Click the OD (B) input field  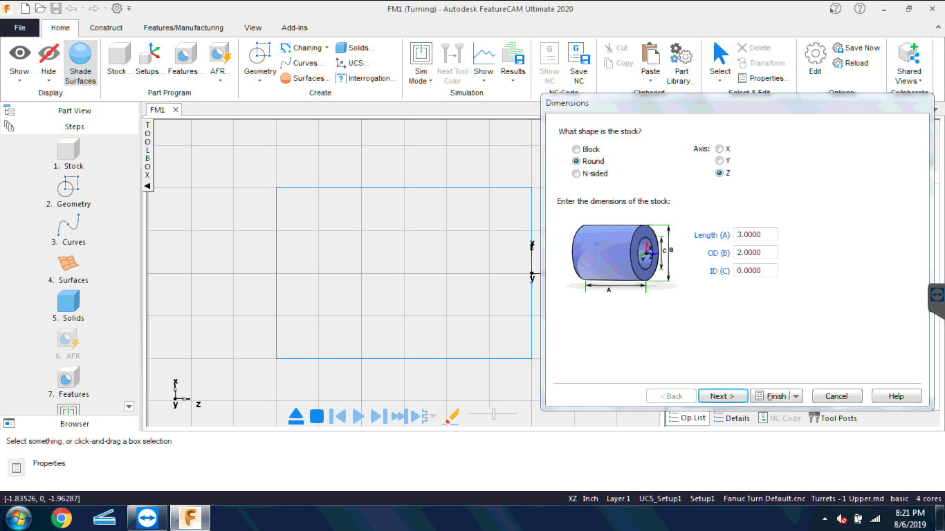tap(755, 253)
